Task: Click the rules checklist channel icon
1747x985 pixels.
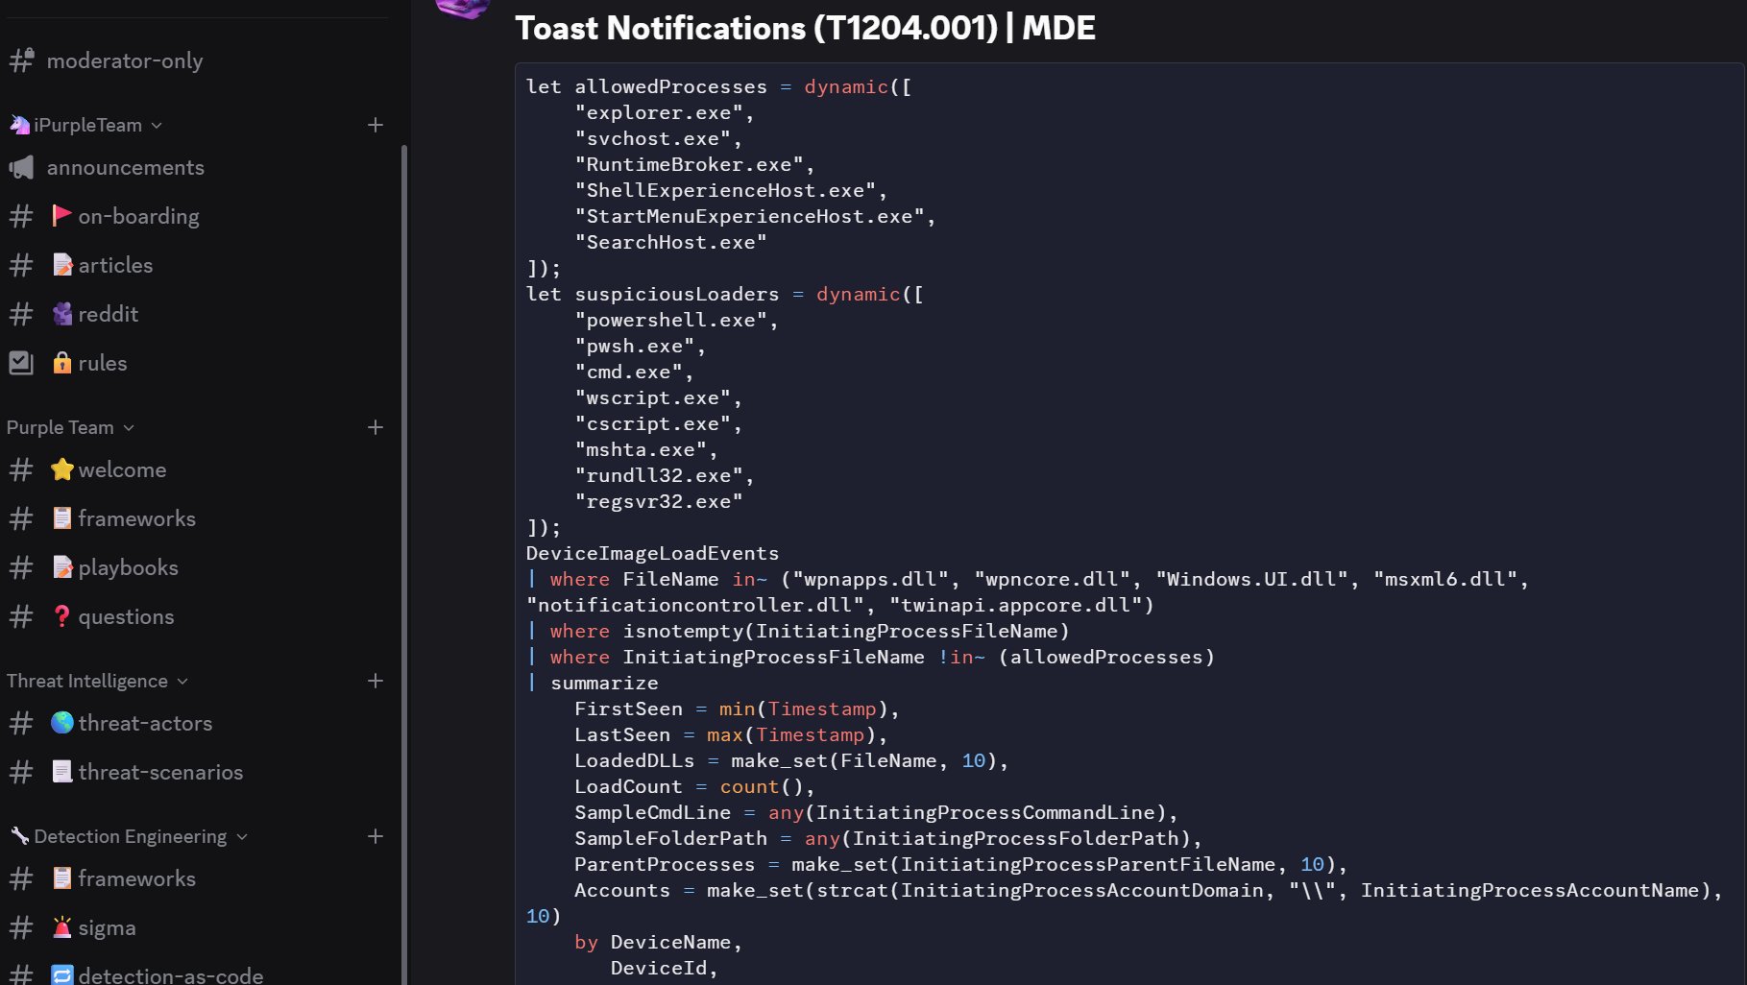Action: 21,363
